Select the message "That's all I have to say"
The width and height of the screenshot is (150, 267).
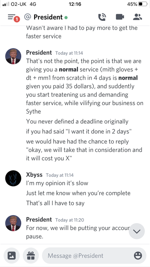point(55,203)
